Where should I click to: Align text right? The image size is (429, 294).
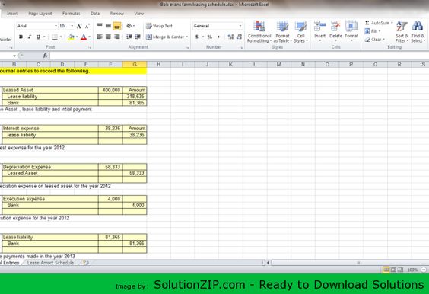tap(117, 37)
